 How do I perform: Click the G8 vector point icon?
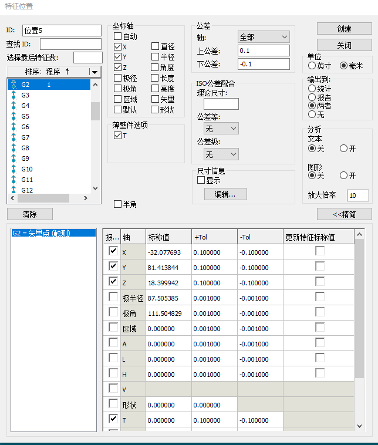point(14,148)
